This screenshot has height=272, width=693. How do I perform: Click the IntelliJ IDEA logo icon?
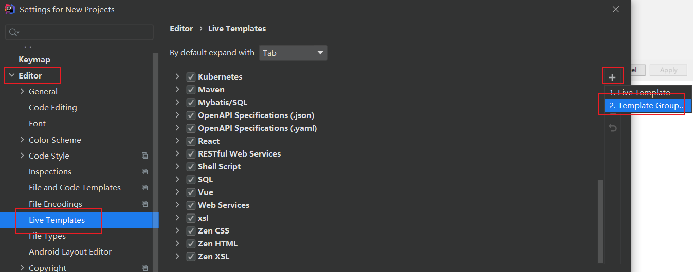10,9
